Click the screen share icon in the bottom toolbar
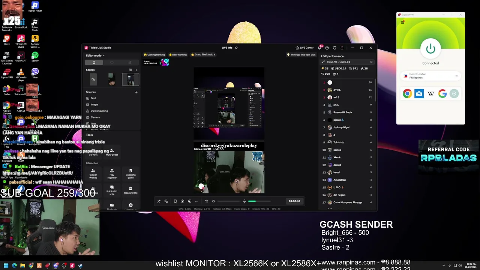Image resolution: width=480 pixels, height=270 pixels. 166,201
